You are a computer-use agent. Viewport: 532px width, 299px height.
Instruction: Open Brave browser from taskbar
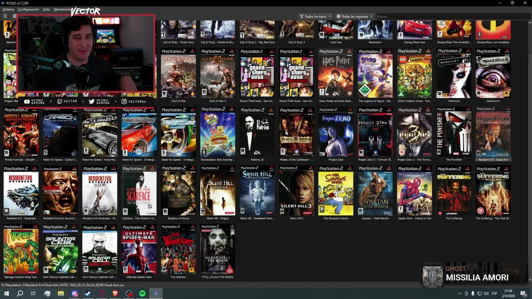(x=115, y=294)
